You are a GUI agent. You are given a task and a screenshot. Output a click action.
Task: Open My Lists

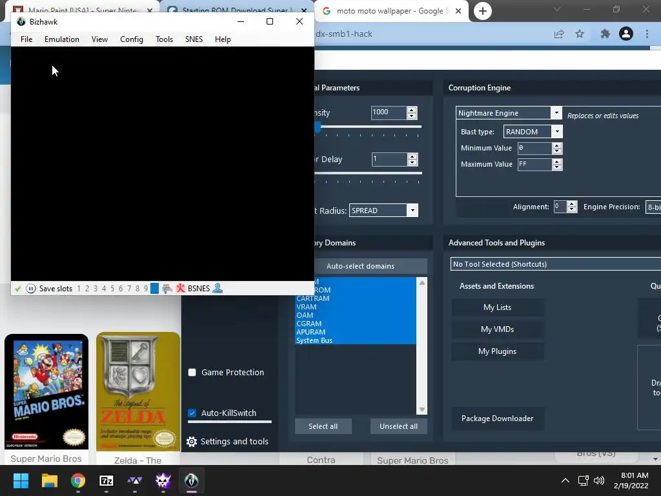498,307
